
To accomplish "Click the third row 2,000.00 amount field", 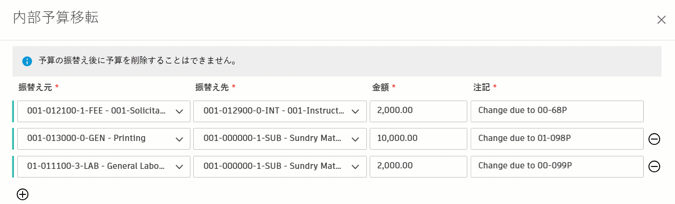I will point(418,166).
